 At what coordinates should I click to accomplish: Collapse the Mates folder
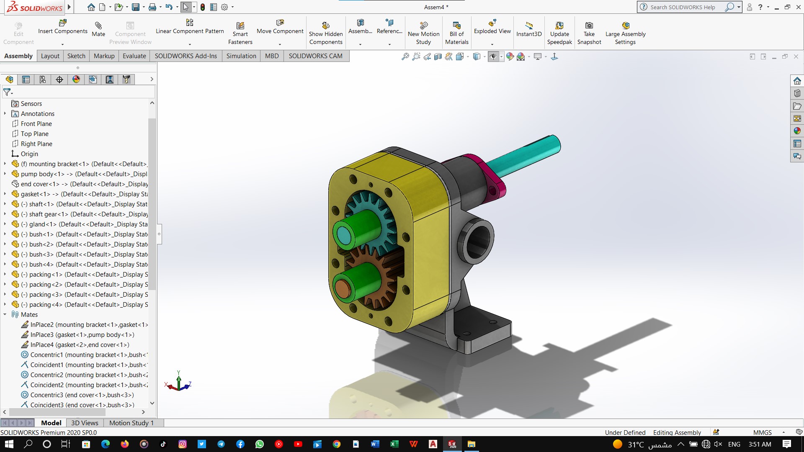(5, 315)
